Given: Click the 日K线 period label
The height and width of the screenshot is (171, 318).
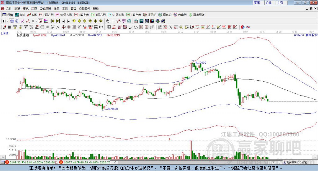Looking at the screenshot, I should click(5, 33).
